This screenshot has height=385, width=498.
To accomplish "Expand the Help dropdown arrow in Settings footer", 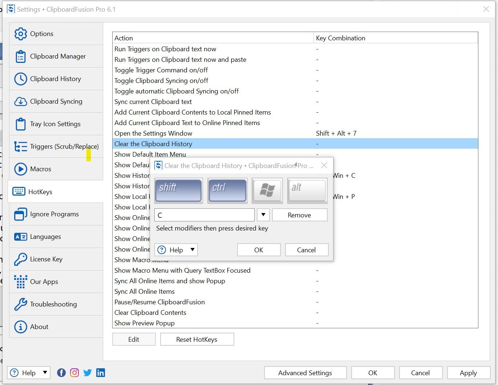I will pos(45,373).
